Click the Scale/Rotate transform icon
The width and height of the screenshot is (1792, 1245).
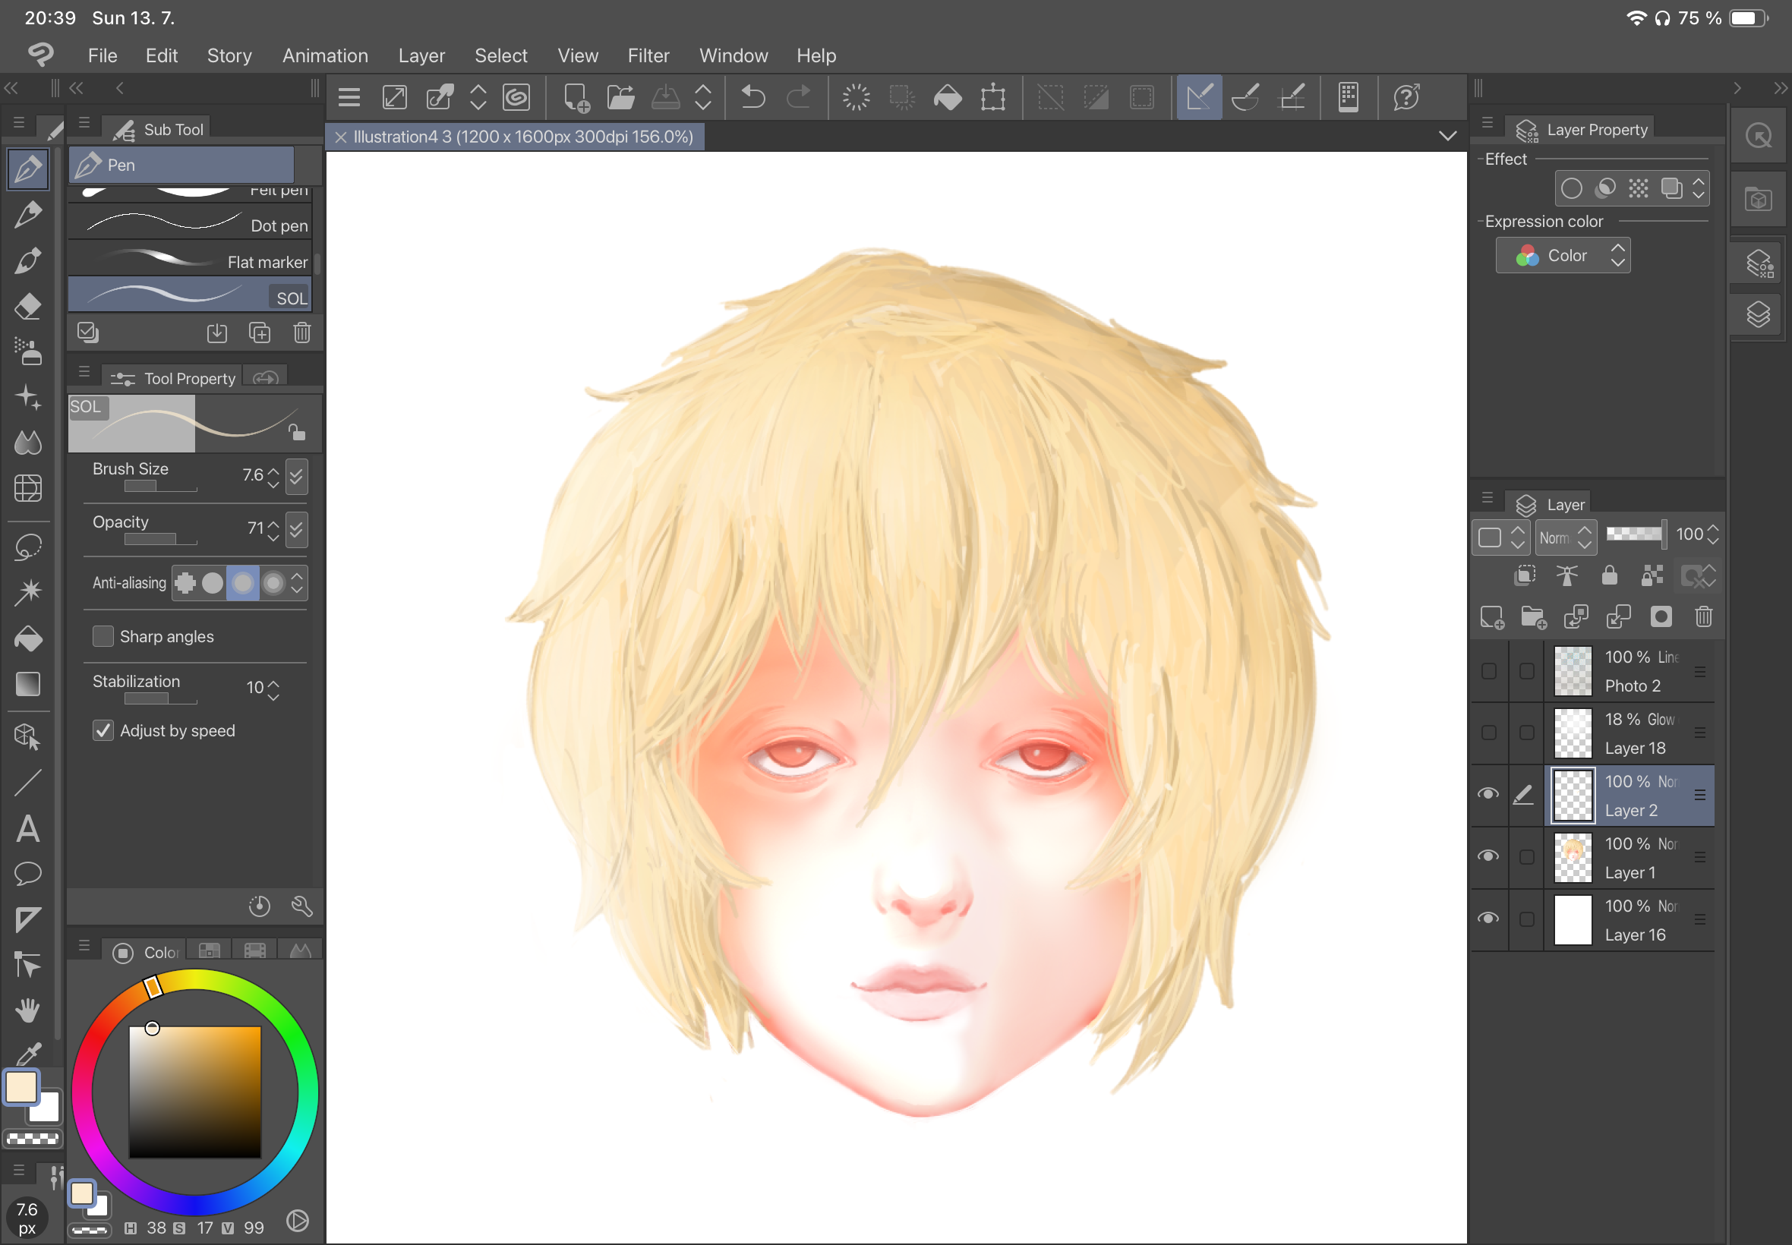pyautogui.click(x=993, y=97)
